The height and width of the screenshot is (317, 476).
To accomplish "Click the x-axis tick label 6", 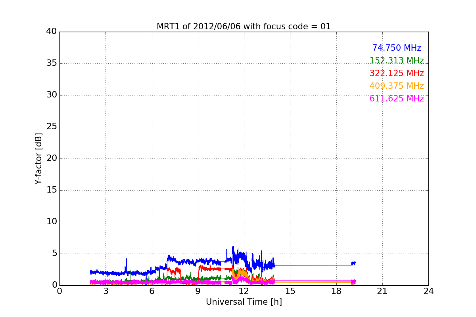I will [x=152, y=291].
